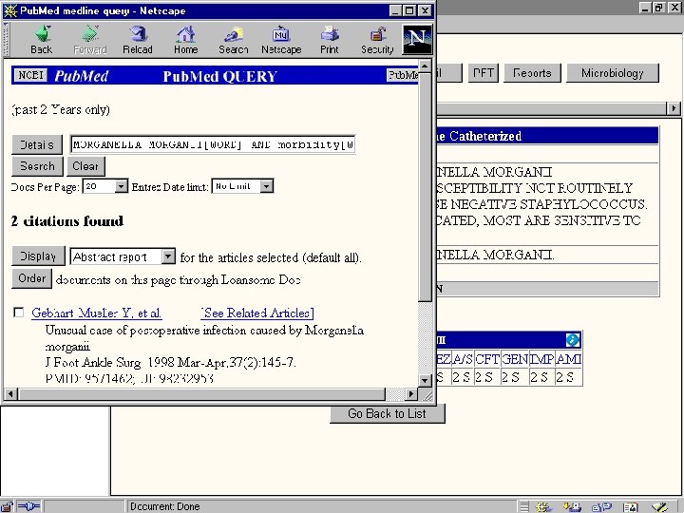684x513 pixels.
Task: Clear the query with Clear button
Action: pos(85,166)
